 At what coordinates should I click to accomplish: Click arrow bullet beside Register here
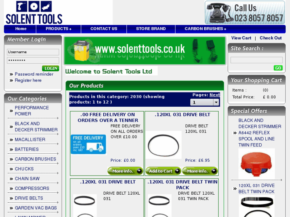tap(11, 80)
